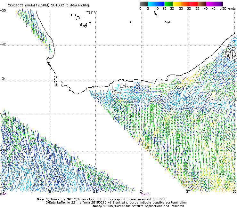Click the '18' longitude axis label
This screenshot has height=208, width=237.
pos(49,192)
